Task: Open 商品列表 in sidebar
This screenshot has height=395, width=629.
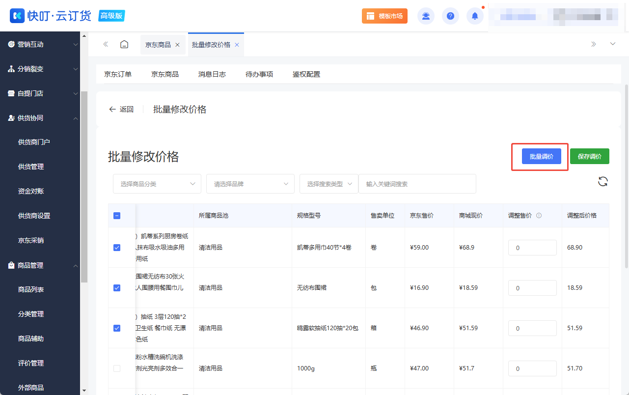Action: [31, 289]
